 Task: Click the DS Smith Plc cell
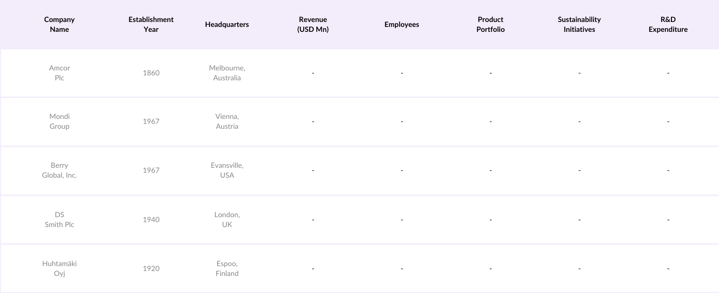59,219
